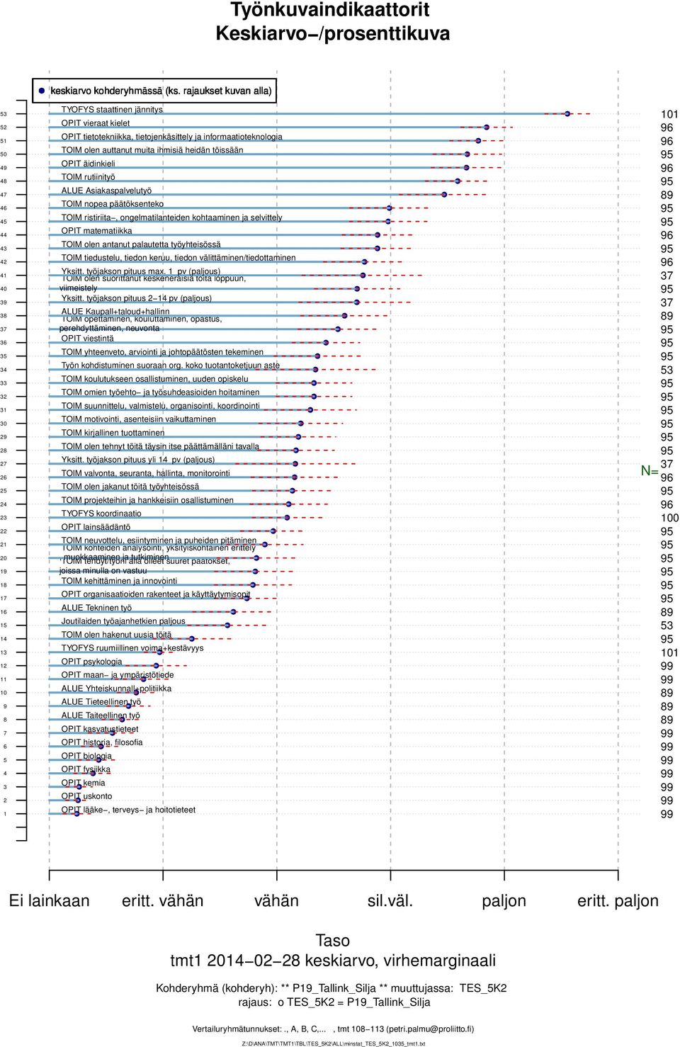The height and width of the screenshot is (1047, 680).
Task: Click the row label "OPIT viestintä"
Action: pos(87,339)
